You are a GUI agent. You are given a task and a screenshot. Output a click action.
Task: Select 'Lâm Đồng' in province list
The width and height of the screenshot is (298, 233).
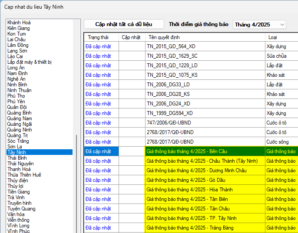(40, 45)
